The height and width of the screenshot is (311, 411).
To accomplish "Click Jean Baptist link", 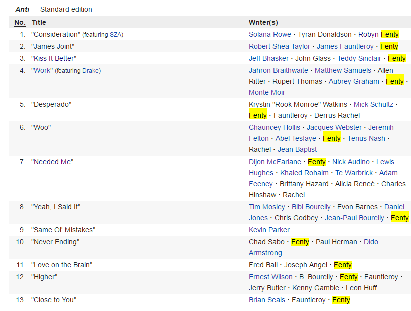I will (297, 149).
